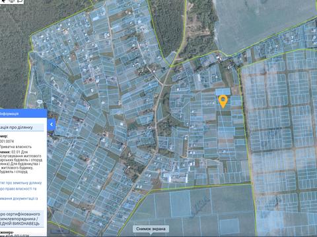Open the extract link 'про земельну ділянку'

[x=20, y=183]
